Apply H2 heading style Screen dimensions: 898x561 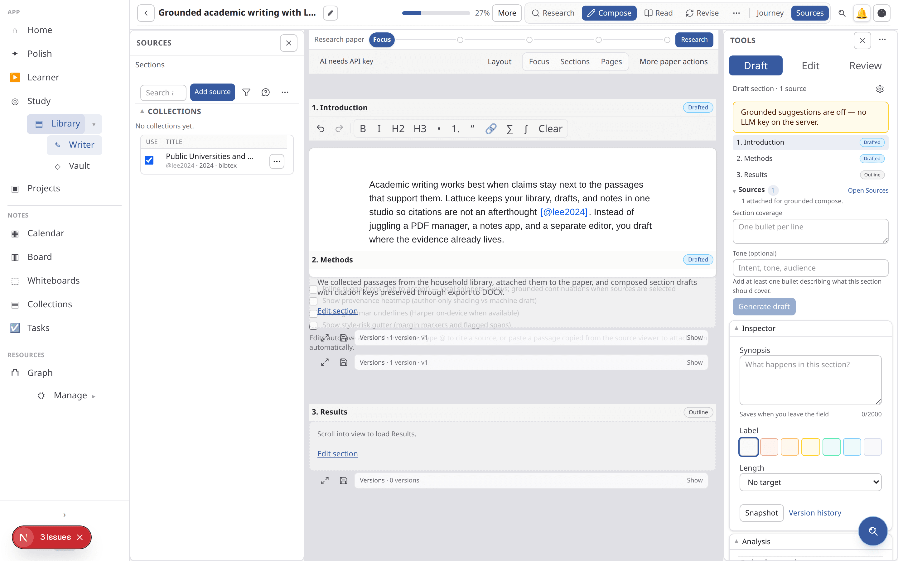(398, 129)
